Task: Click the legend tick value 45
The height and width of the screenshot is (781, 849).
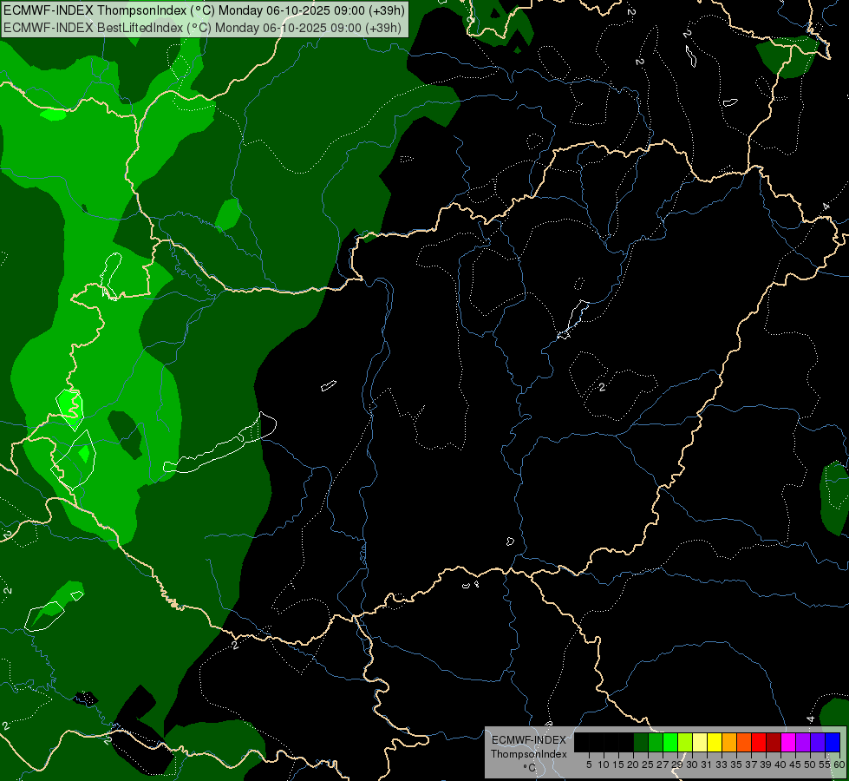Action: tap(795, 765)
